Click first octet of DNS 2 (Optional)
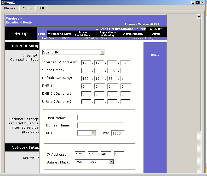 click(x=86, y=94)
